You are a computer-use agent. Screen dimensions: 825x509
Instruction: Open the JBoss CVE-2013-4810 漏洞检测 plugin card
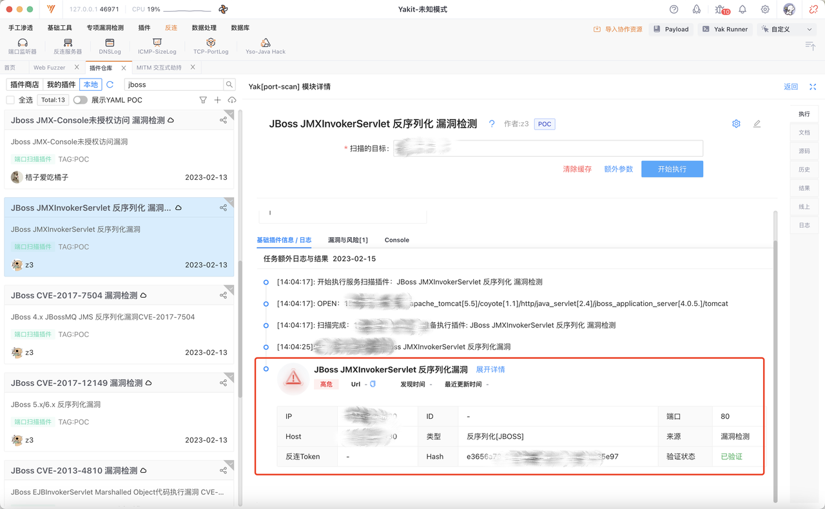click(119, 484)
